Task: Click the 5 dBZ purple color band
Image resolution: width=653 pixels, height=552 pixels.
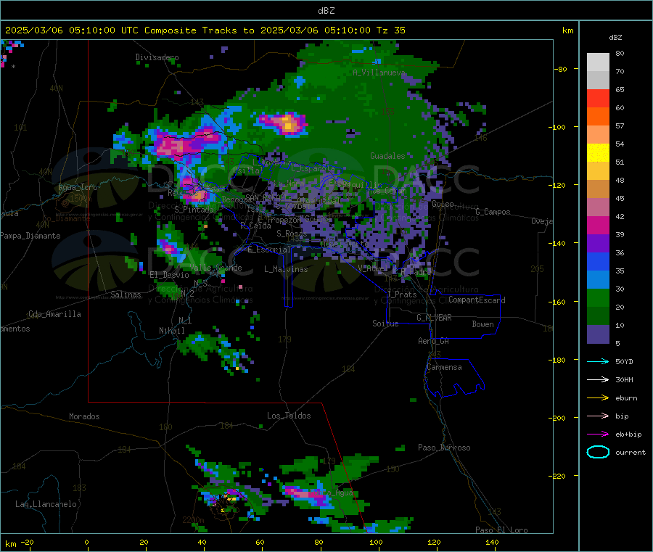Action: 598,334
